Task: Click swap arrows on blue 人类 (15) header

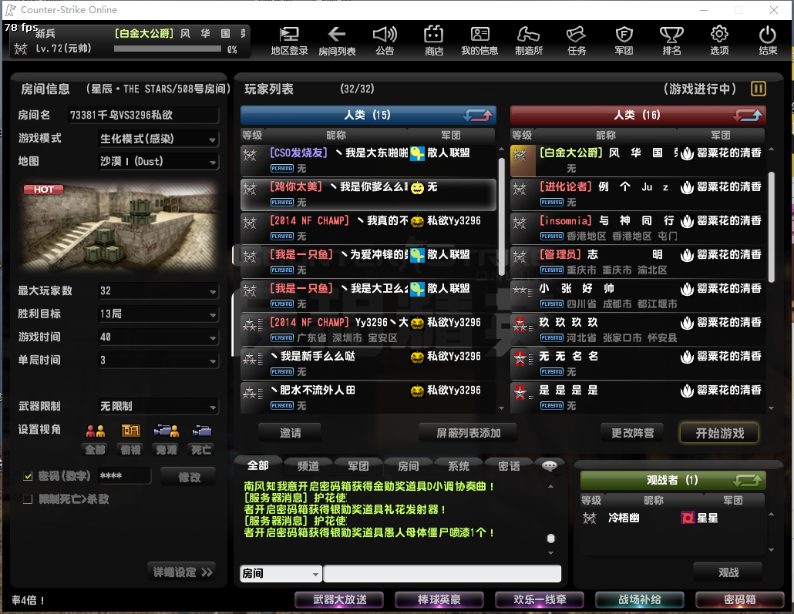Action: tap(478, 116)
